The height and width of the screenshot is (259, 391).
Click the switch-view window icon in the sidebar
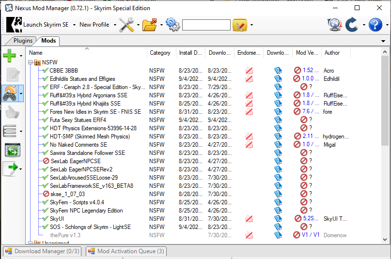coord(13,150)
